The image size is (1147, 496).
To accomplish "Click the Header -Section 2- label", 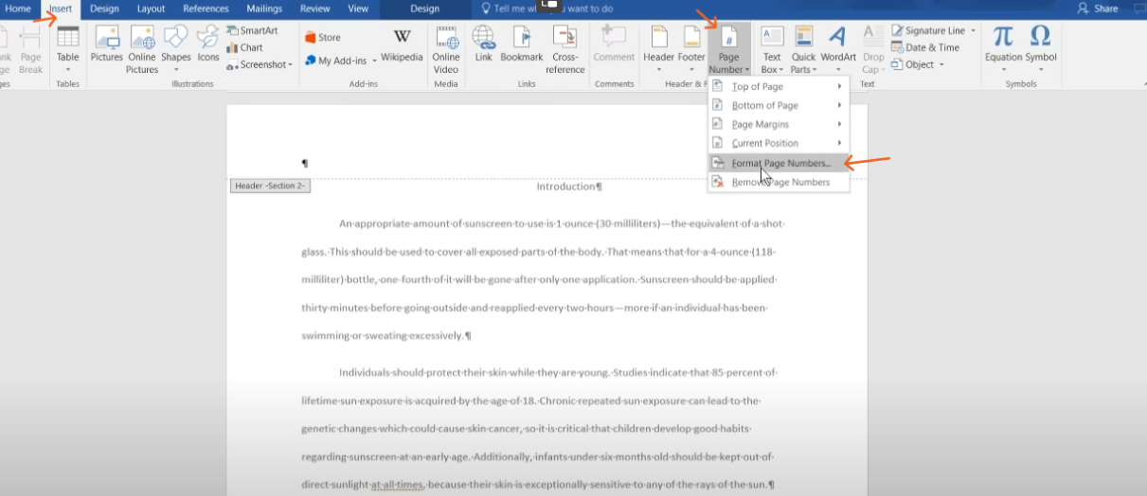I will point(270,186).
